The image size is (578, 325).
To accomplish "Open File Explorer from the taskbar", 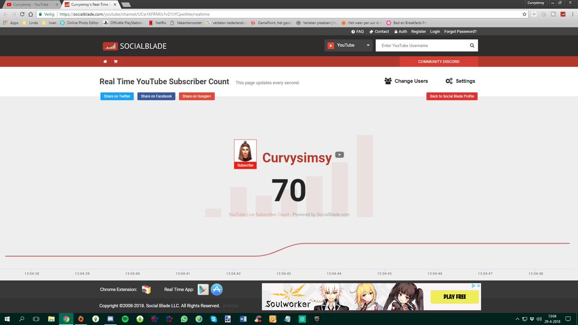I will tap(51, 319).
